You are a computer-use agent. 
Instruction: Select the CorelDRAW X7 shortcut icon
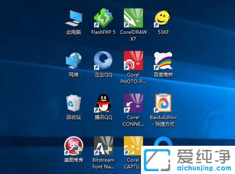pyautogui.click(x=133, y=18)
